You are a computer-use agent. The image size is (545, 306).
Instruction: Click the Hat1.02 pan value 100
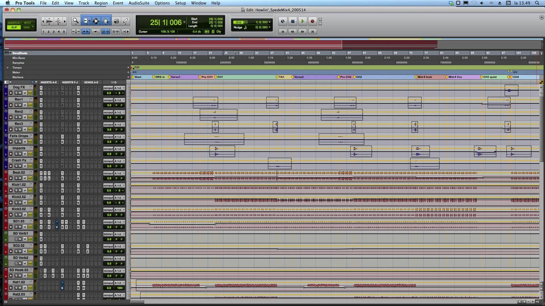[x=120, y=288]
